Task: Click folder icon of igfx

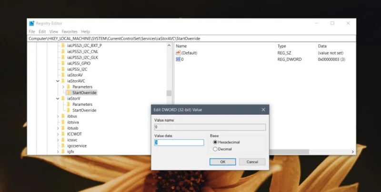Action: (63, 152)
